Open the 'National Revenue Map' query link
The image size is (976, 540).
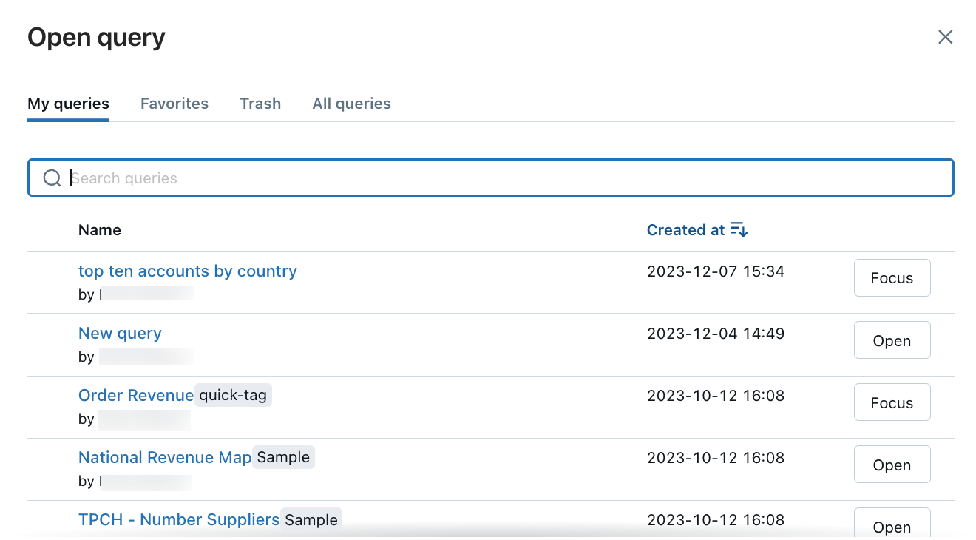tap(164, 457)
